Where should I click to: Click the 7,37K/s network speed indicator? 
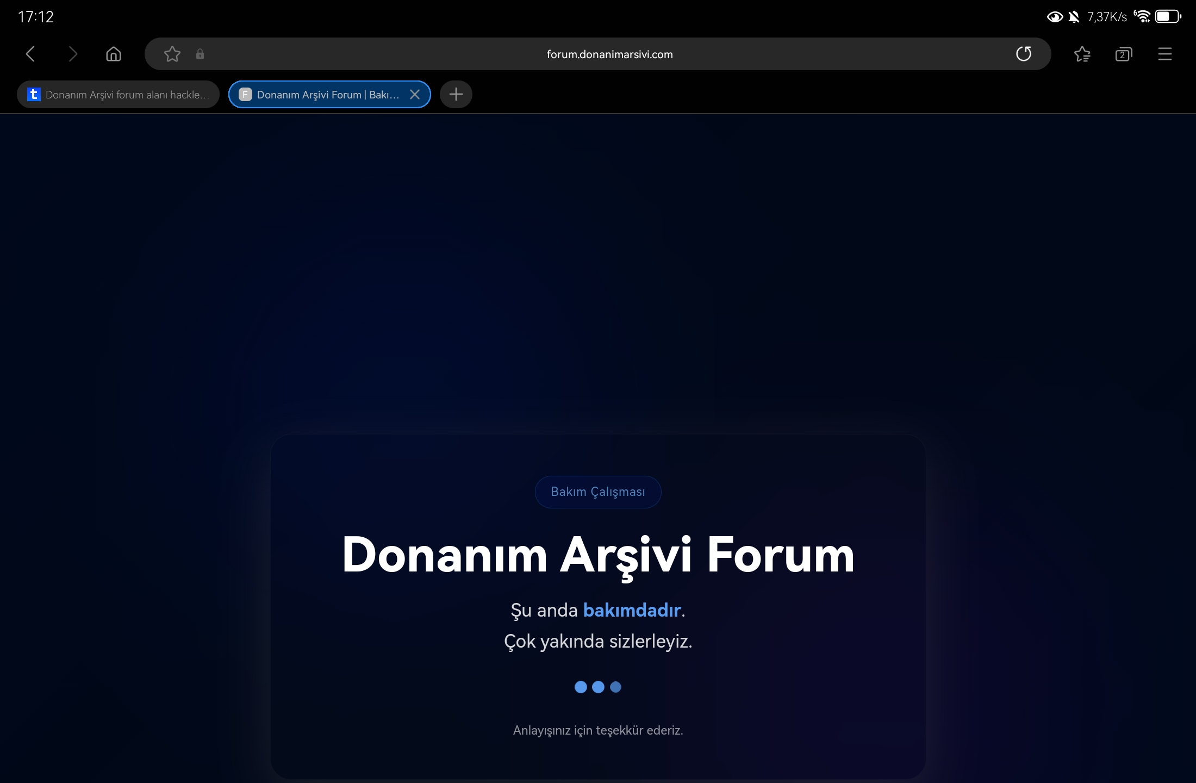[1107, 17]
